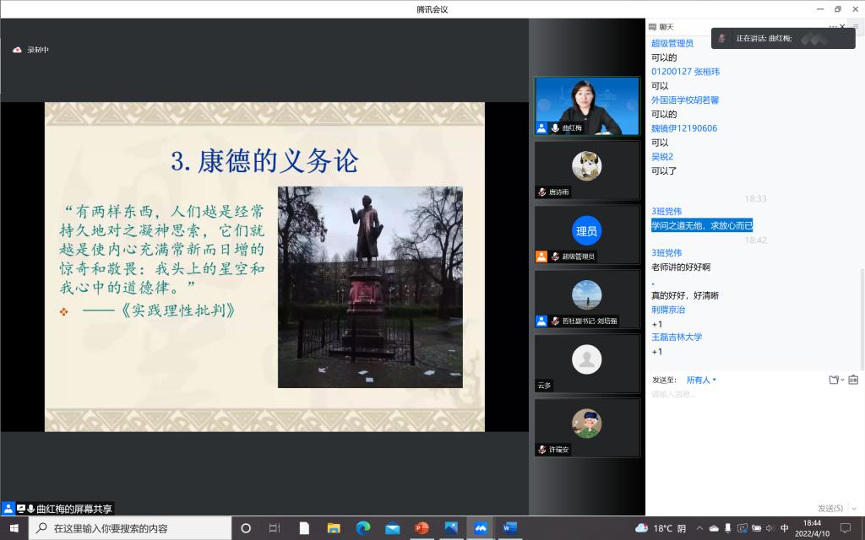Open the chat panel more options (three dots)
This screenshot has width=865, height=540.
pyautogui.click(x=833, y=27)
